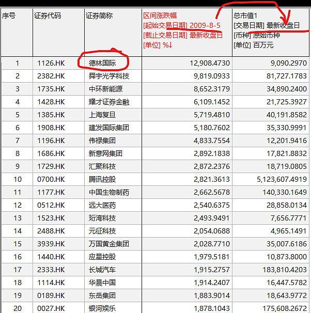Select stock code 1523.HK

(51, 218)
